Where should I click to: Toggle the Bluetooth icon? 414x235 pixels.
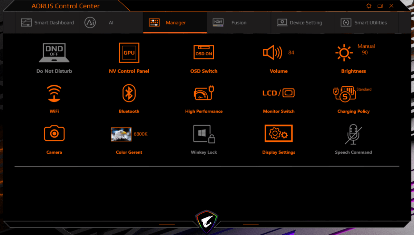click(129, 93)
